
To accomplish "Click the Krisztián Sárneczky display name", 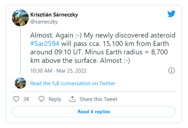I will (54, 15).
